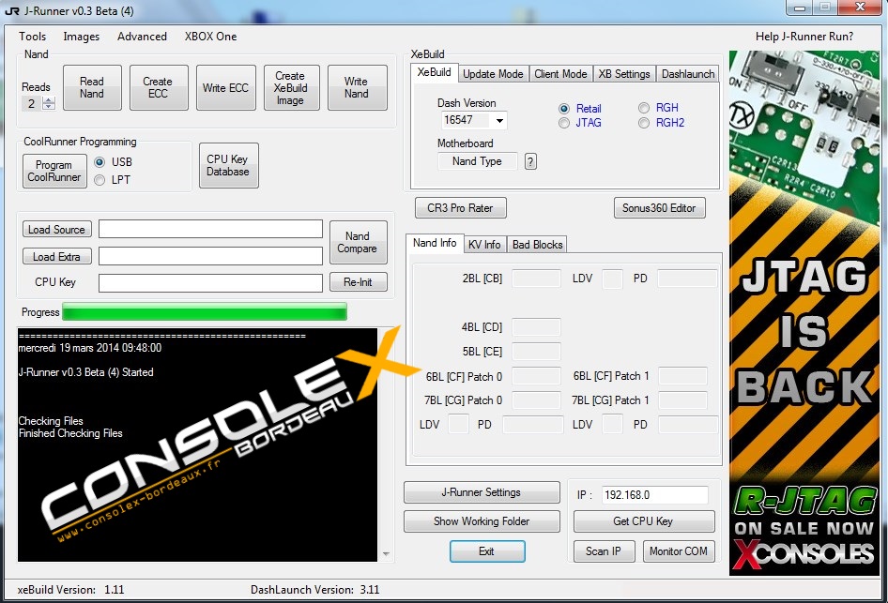Click the 2BL [CB] value field
The image size is (888, 603).
[536, 279]
